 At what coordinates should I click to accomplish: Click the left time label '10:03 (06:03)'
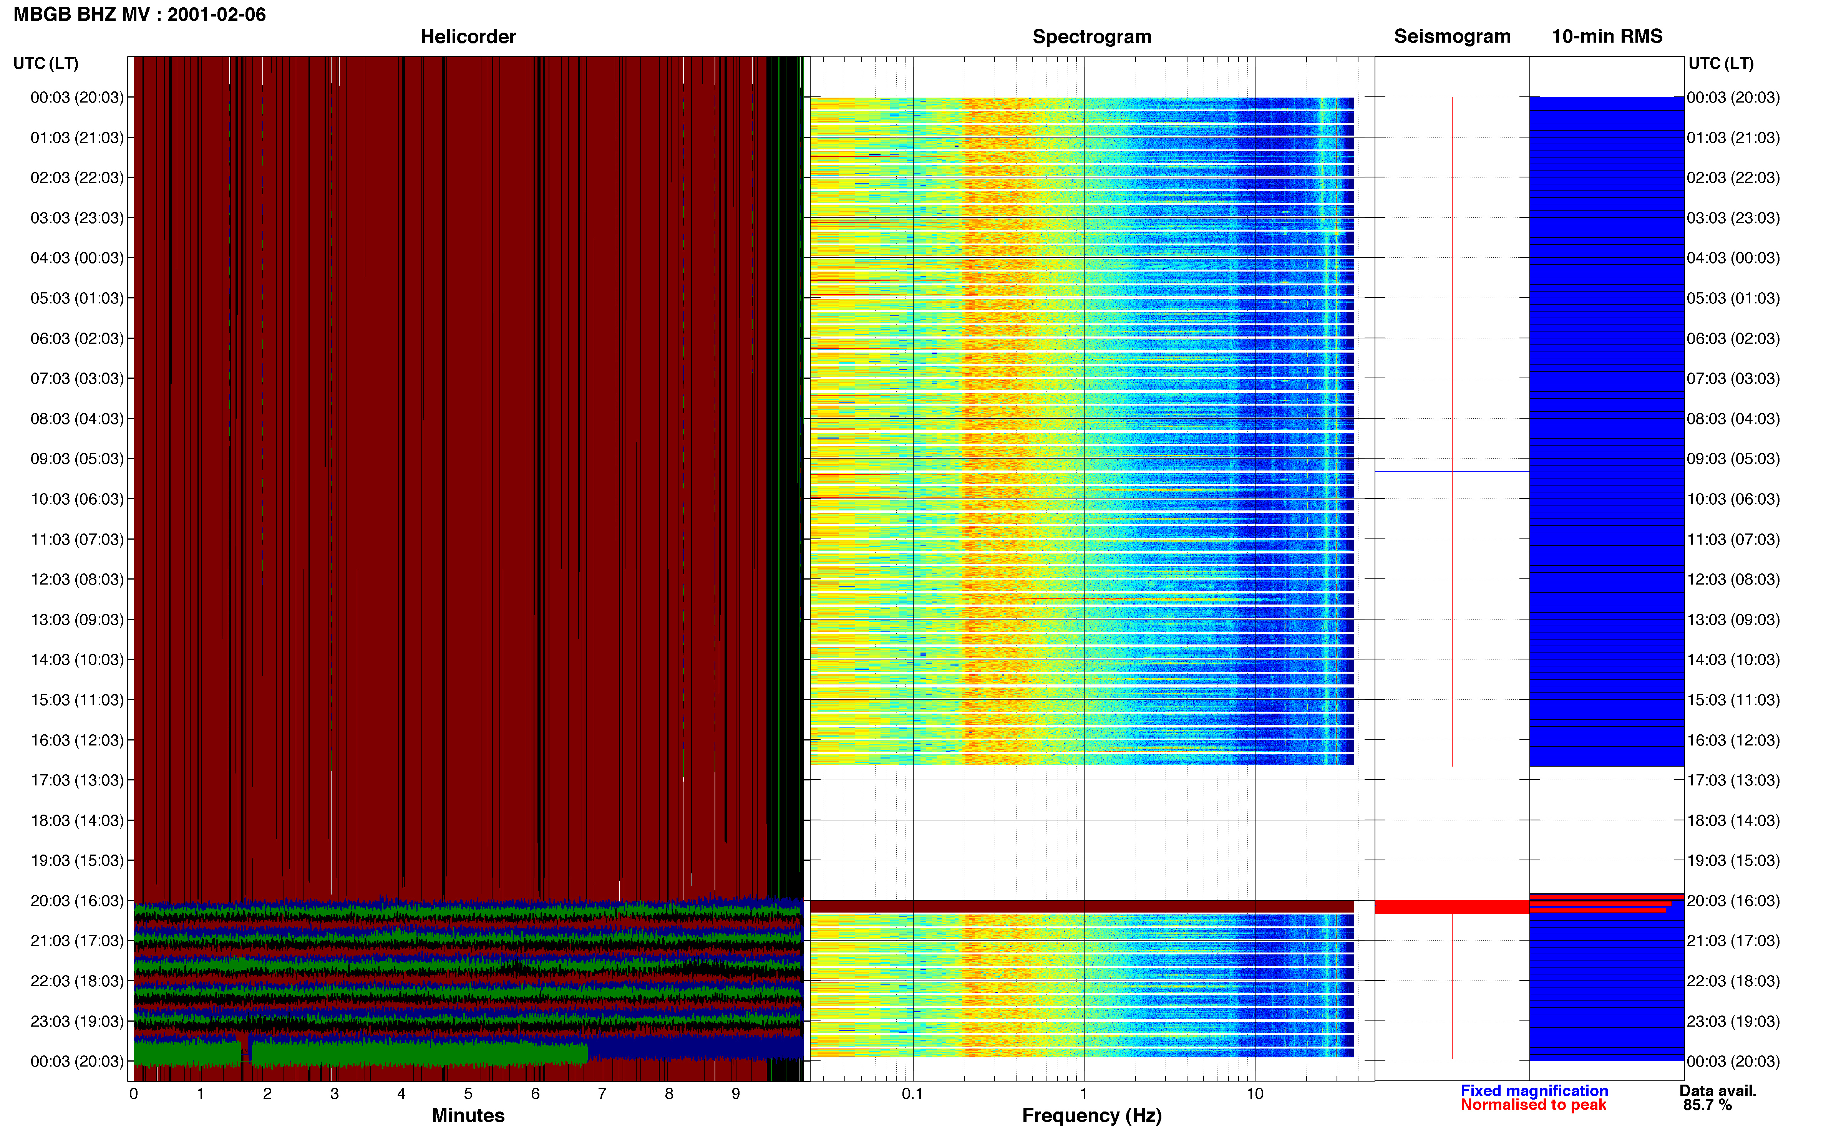click(x=77, y=499)
